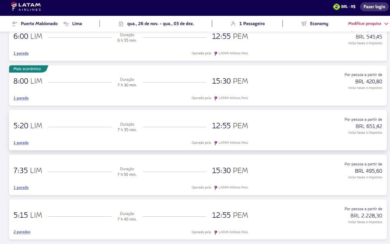Select the BRL 420,80 Mais econômico fare
The image size is (390, 244).
(x=368, y=81)
